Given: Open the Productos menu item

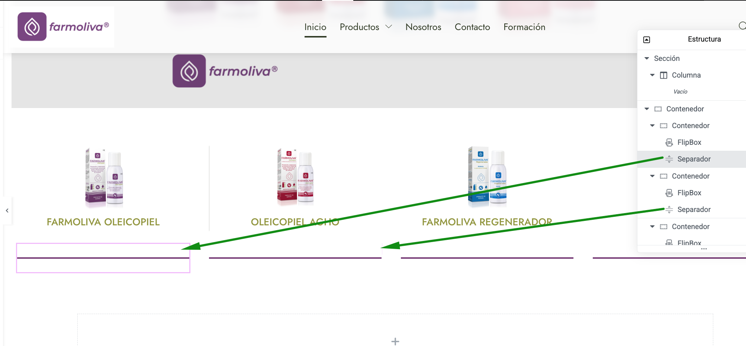Looking at the screenshot, I should [x=359, y=27].
